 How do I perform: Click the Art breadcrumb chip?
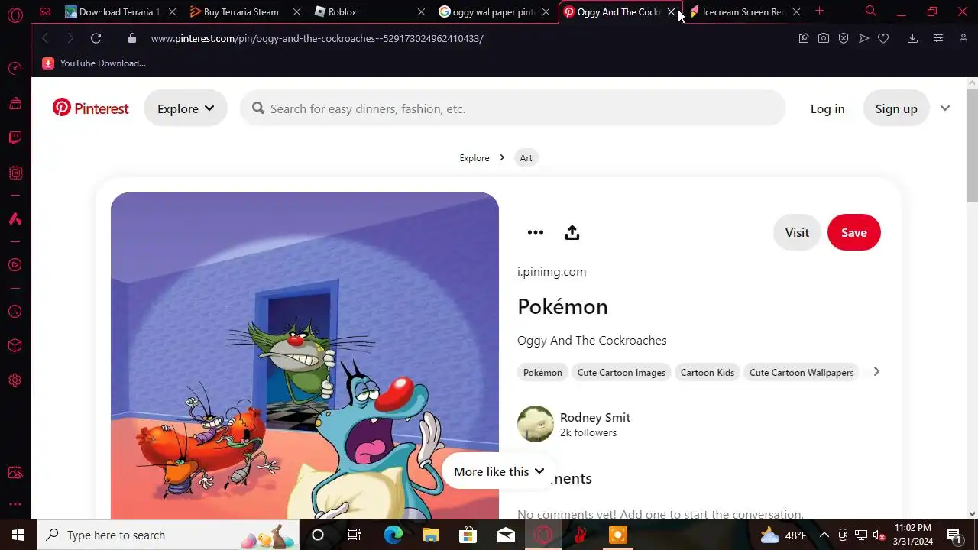(x=526, y=158)
